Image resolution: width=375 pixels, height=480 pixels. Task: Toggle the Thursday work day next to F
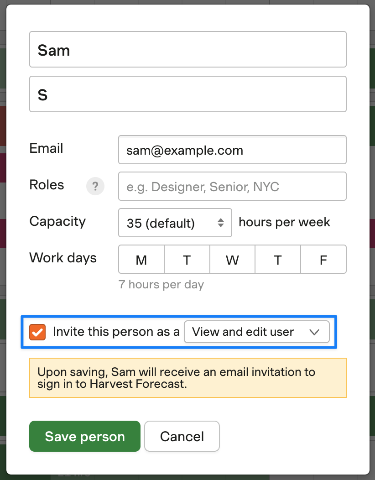278,259
